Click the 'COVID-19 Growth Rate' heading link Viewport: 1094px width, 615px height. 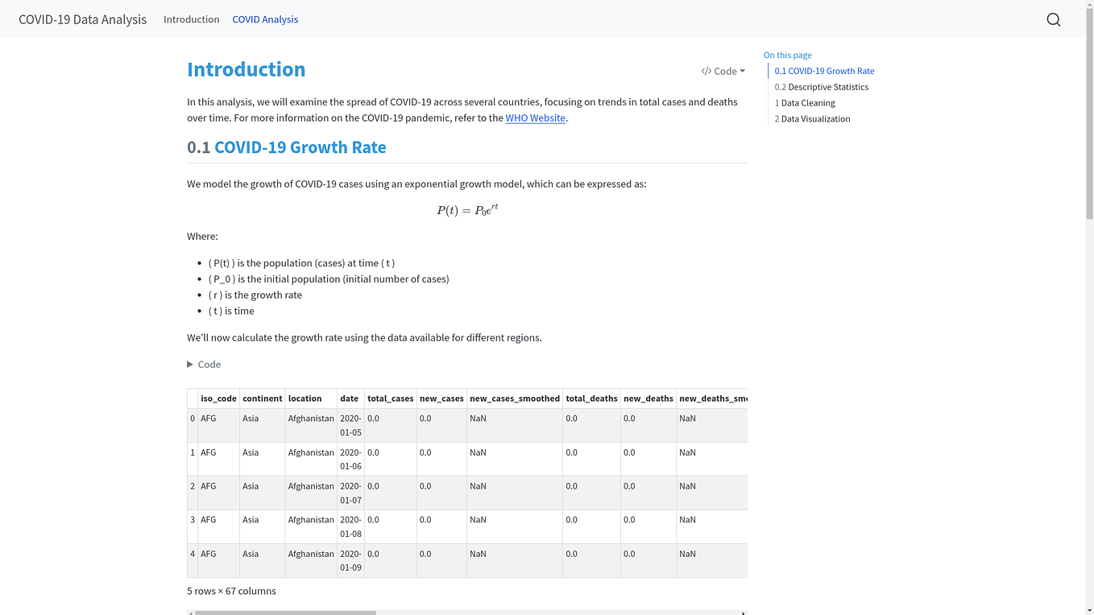(300, 147)
